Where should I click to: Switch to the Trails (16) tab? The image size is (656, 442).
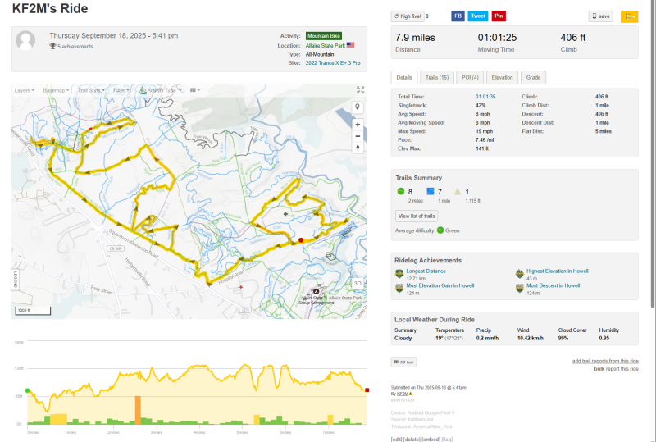436,77
